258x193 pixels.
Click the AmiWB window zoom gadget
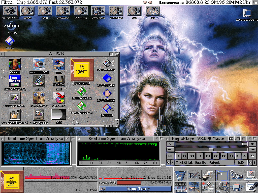pos(111,54)
